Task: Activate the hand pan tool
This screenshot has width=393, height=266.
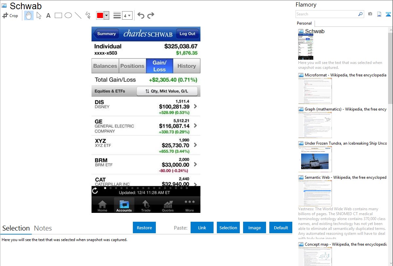Action: point(29,15)
